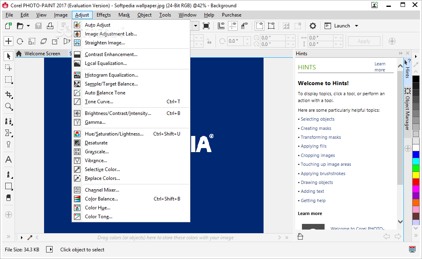This screenshot has width=422, height=259.
Task: Pick the yellow swatch in color palette
Action: tap(416, 175)
